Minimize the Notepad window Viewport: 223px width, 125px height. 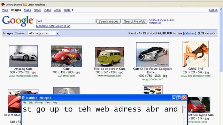(x=174, y=98)
